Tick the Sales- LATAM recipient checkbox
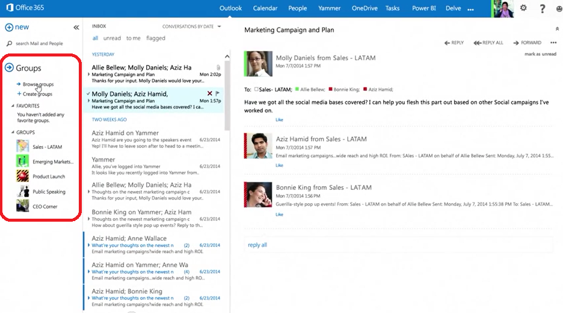Image resolution: width=563 pixels, height=313 pixels. (x=256, y=89)
